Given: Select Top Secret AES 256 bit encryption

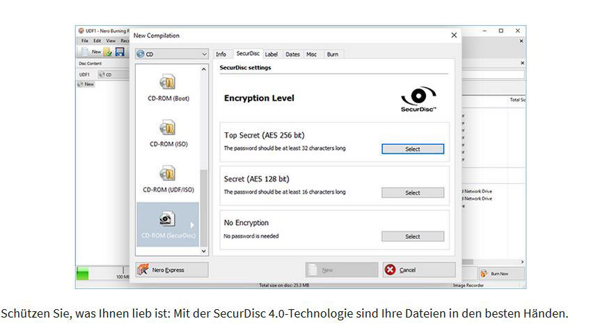Looking at the screenshot, I should coord(413,149).
